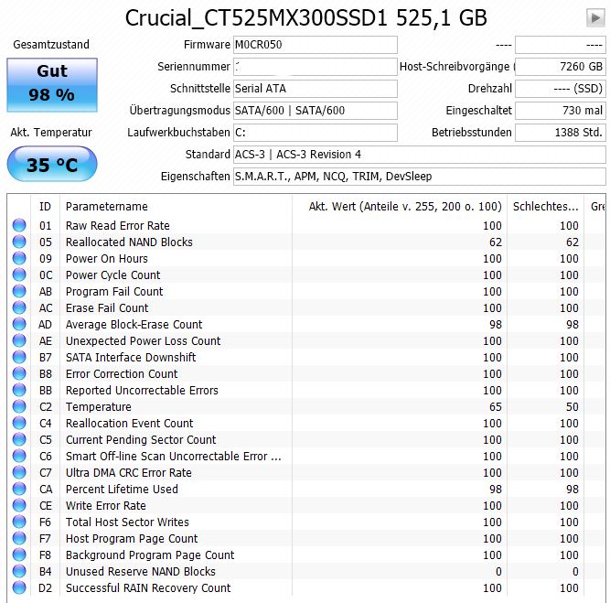610x603 pixels.
Task: Click the next-disk arrow button
Action: [x=595, y=17]
